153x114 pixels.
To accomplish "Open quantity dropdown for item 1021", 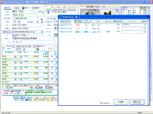I will click(21, 57).
